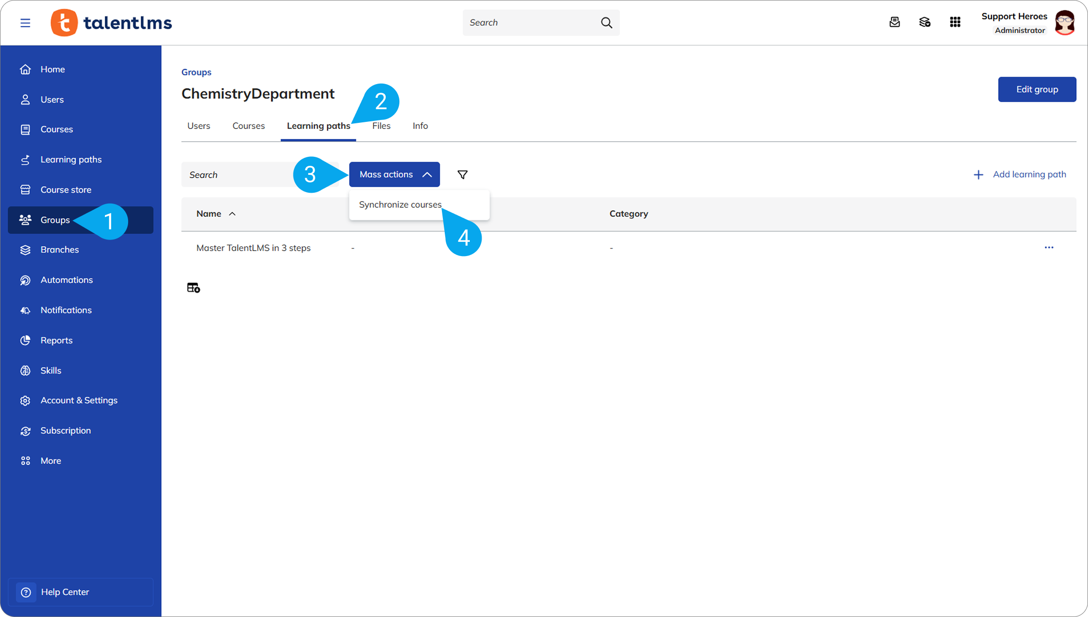The height and width of the screenshot is (617, 1088).
Task: Click the Support Heroes user name
Action: click(x=1014, y=17)
